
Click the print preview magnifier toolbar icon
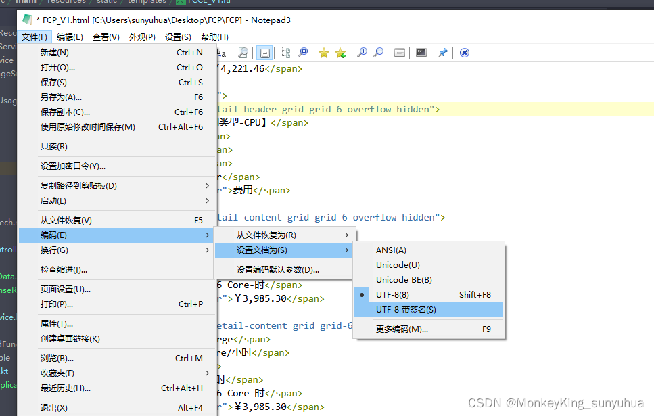[x=243, y=53]
